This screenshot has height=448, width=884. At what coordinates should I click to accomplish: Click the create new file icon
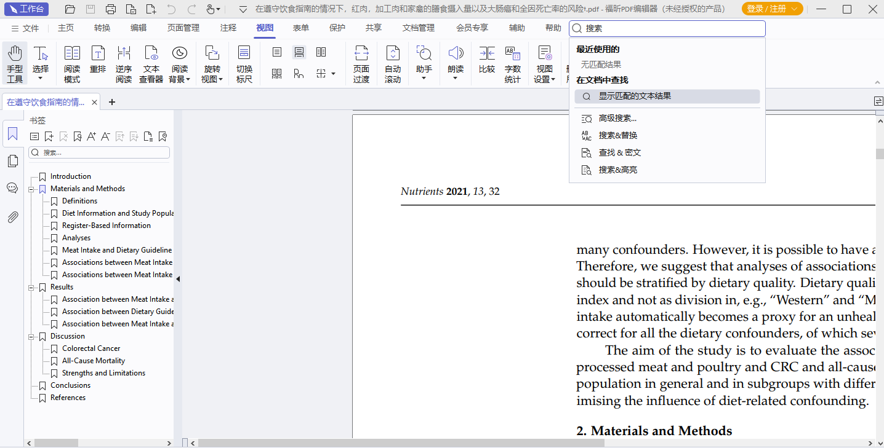[151, 9]
